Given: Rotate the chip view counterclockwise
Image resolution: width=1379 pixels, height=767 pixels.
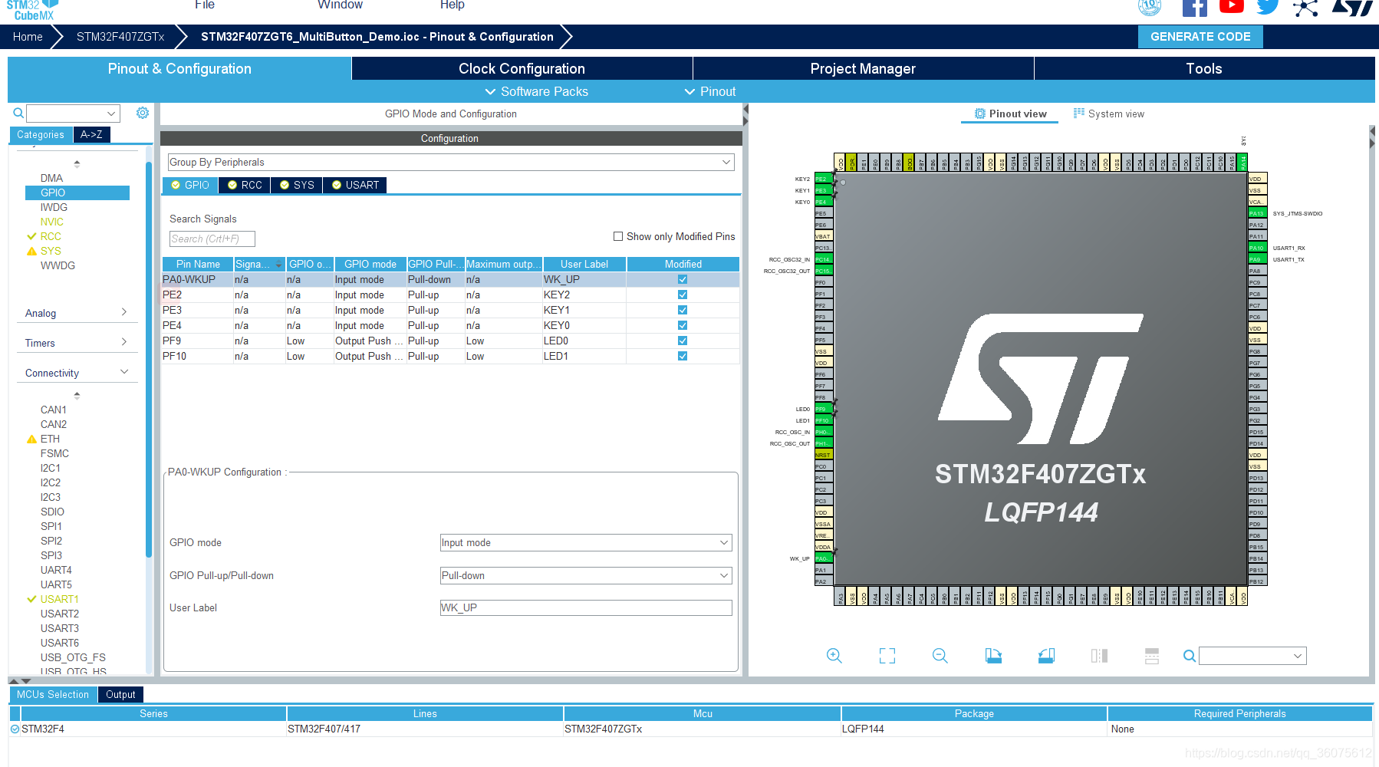Looking at the screenshot, I should coord(1046,656).
